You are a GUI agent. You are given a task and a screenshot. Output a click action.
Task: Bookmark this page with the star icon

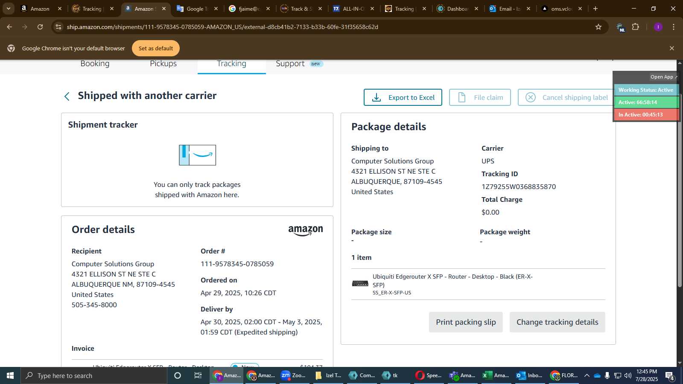click(x=598, y=27)
